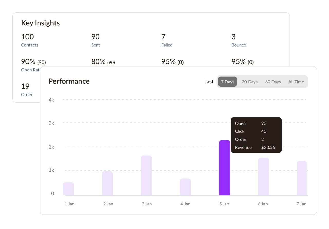Click the 19 Order value

25,86
